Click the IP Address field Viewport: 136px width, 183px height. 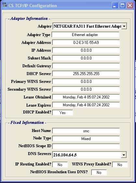(86, 50)
